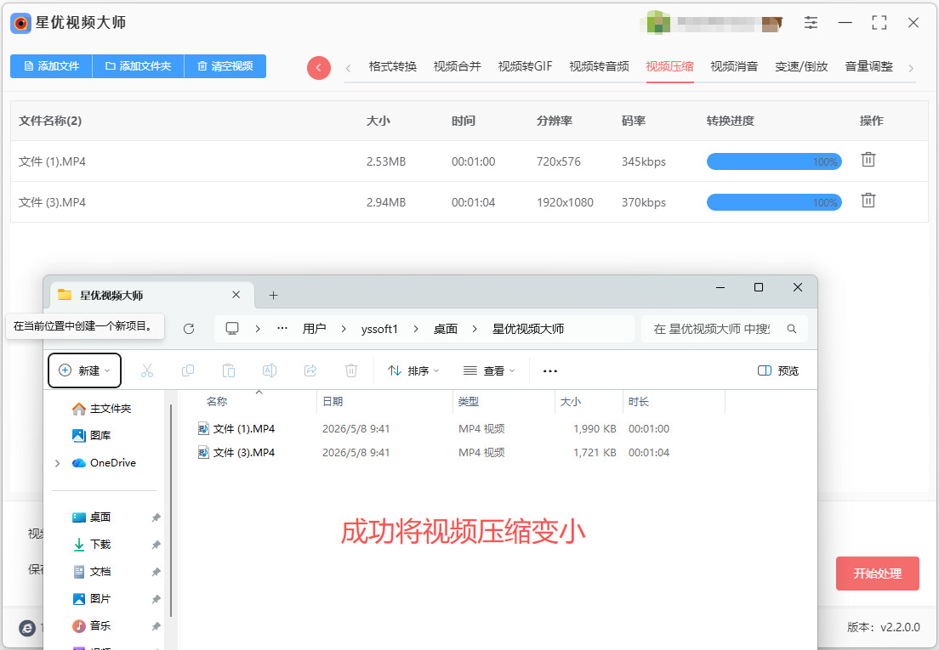
Task: Select the 视频压缩 tab
Action: click(669, 66)
